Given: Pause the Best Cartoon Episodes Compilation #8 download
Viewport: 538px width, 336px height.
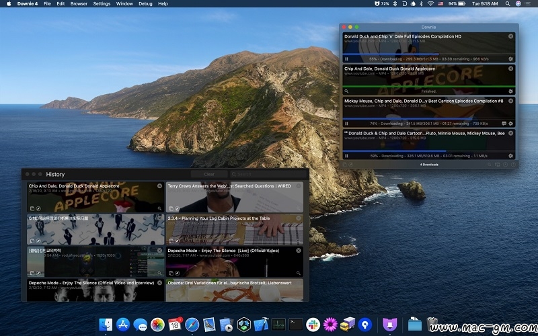Looking at the screenshot, I should (x=346, y=124).
